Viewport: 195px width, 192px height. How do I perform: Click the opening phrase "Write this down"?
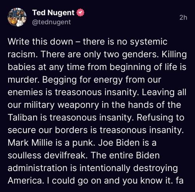point(40,42)
